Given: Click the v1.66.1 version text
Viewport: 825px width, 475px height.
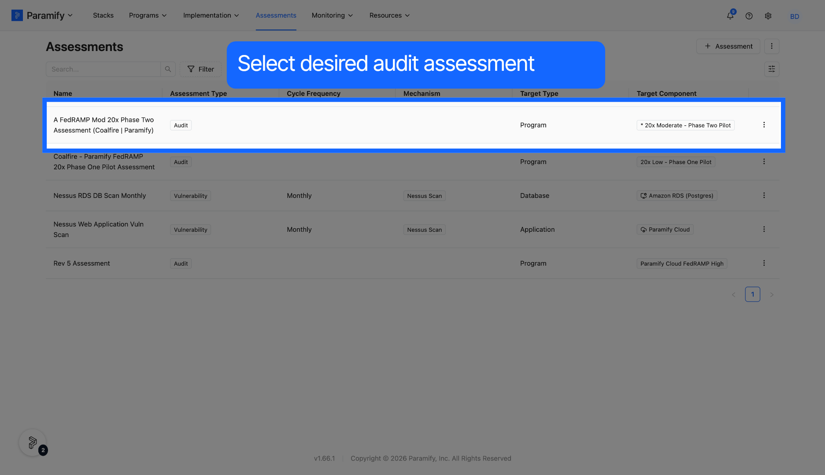Looking at the screenshot, I should click(324, 458).
